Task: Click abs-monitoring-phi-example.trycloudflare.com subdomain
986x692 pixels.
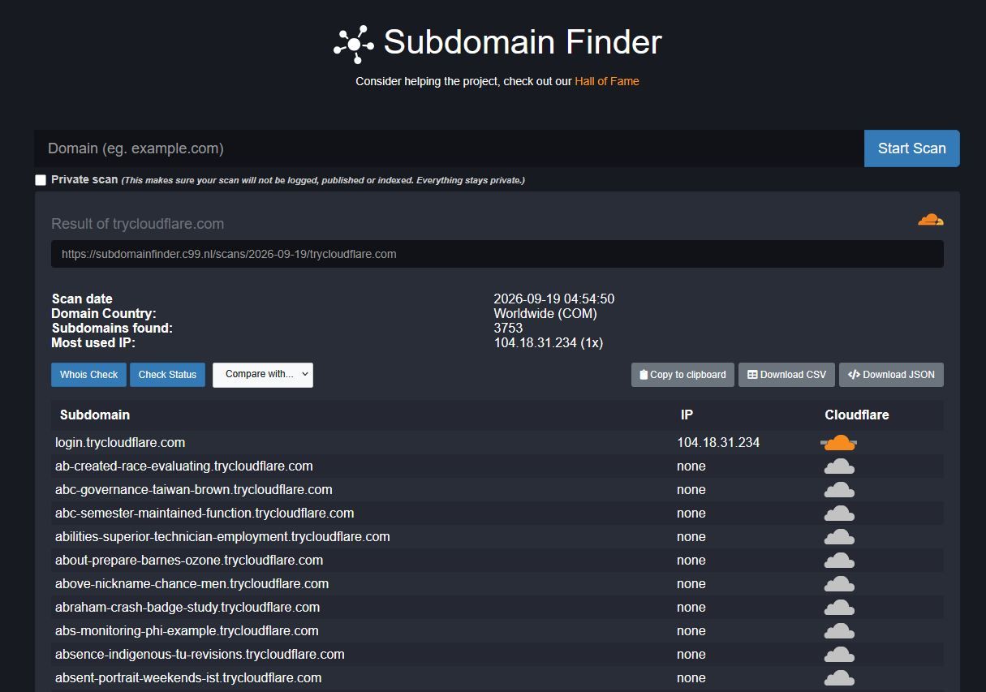Action: tap(187, 631)
